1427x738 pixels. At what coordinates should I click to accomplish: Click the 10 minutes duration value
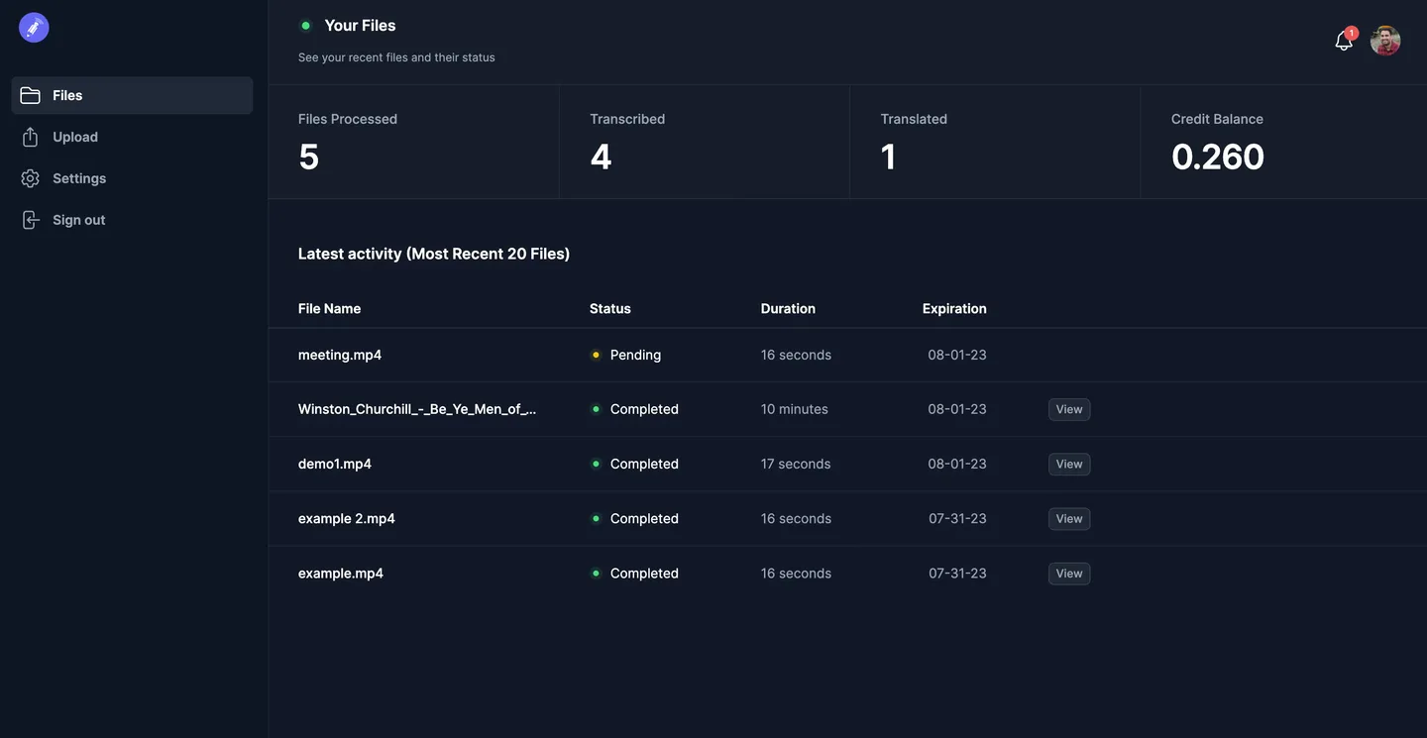[795, 409]
